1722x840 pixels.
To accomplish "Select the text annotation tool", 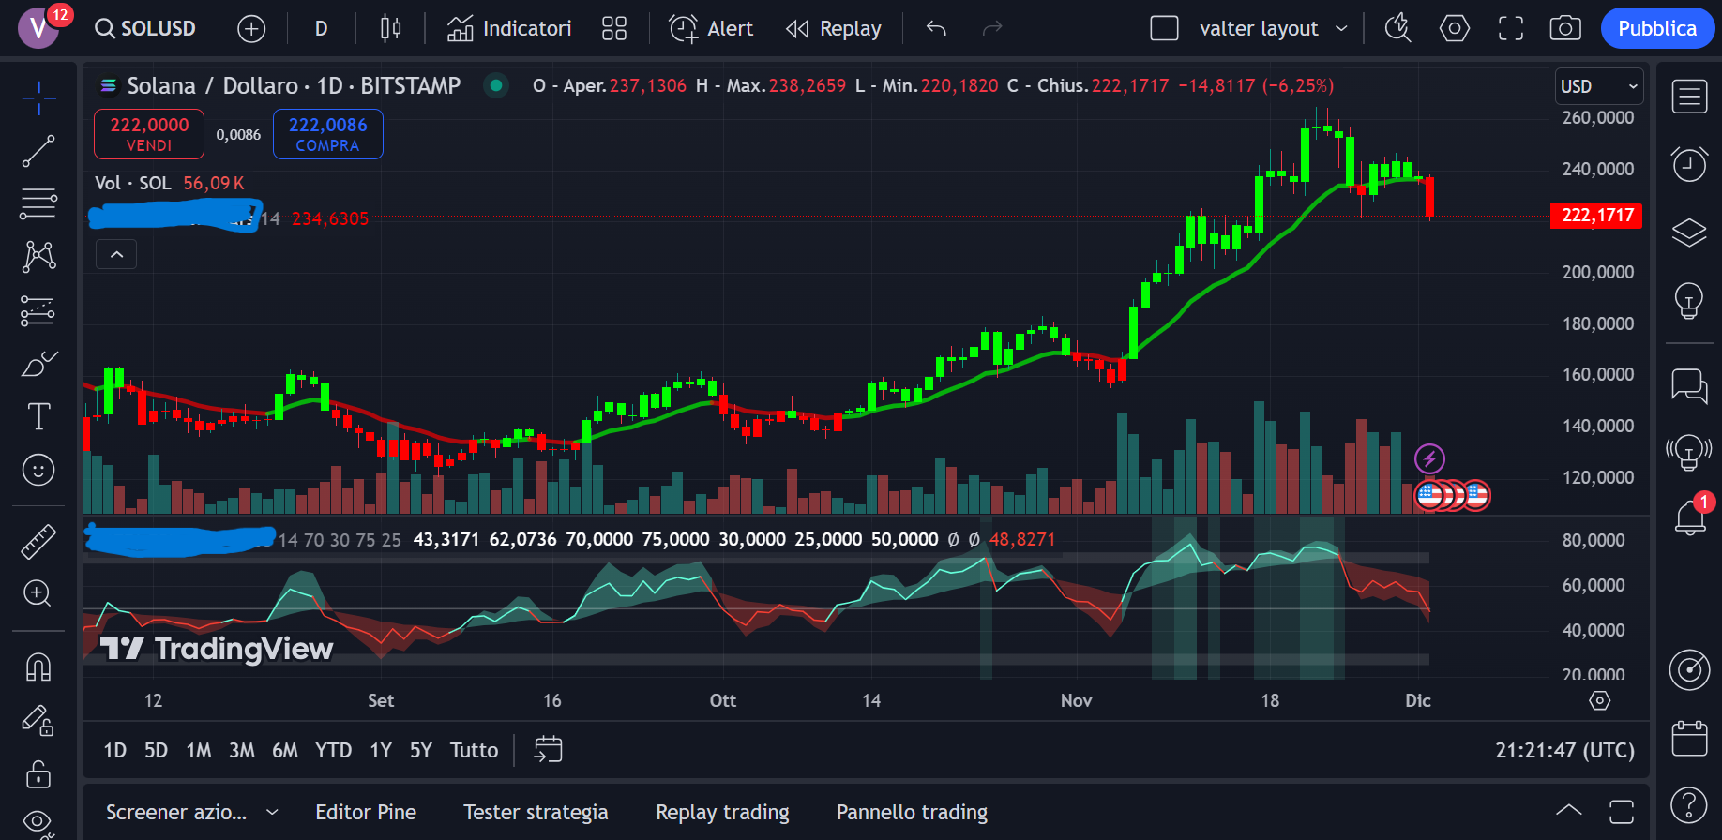I will point(38,416).
